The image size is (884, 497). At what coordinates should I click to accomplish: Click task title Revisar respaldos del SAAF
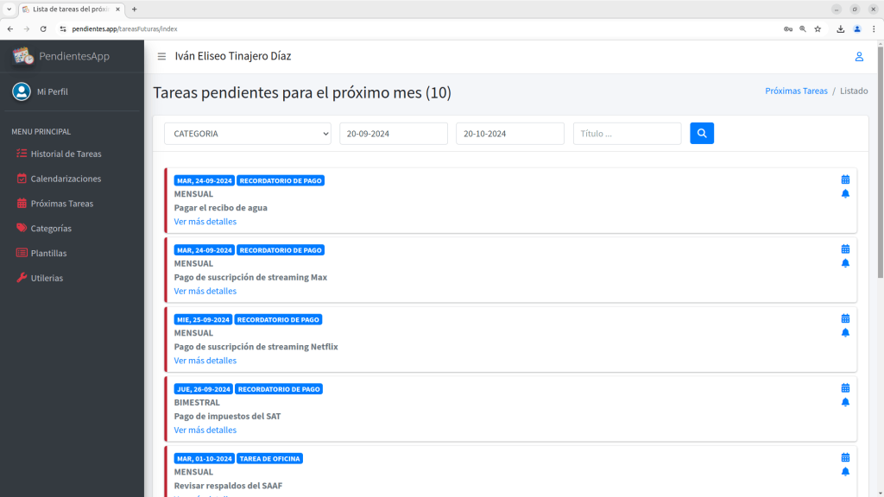point(228,486)
